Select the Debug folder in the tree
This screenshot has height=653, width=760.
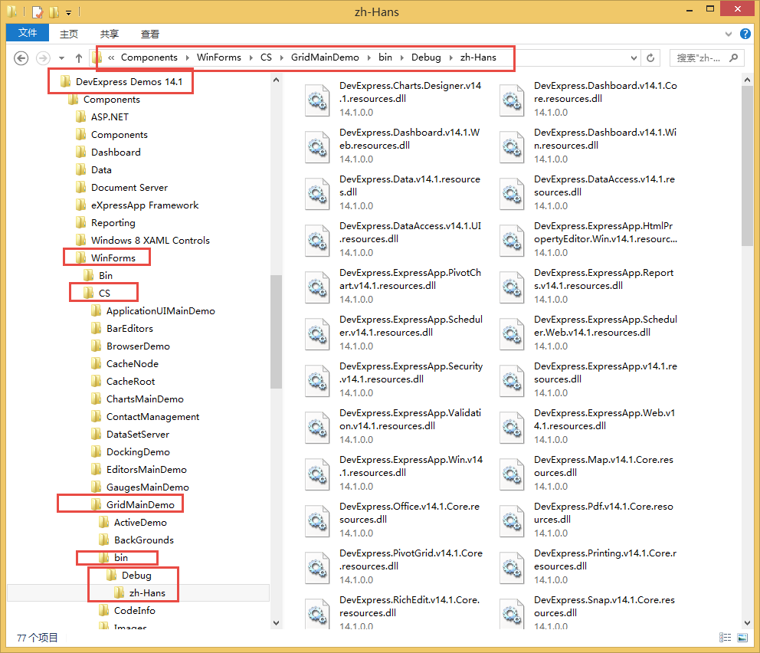136,576
